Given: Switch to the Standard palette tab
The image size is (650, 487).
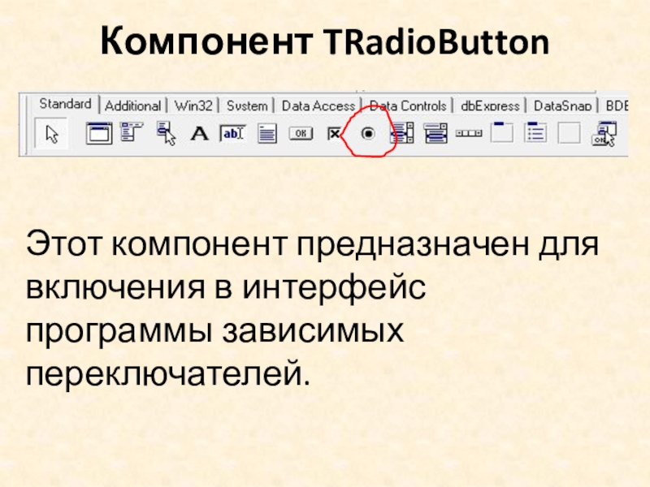Looking at the screenshot, I should (x=65, y=104).
